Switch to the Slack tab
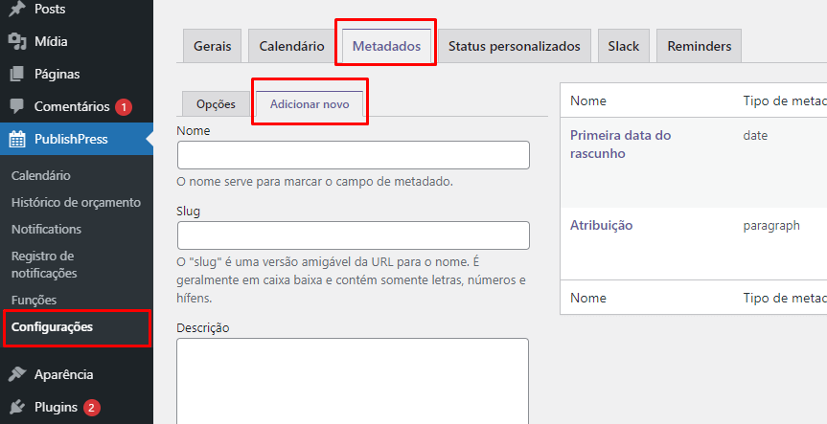Screen dimensions: 827x424 pos(624,46)
